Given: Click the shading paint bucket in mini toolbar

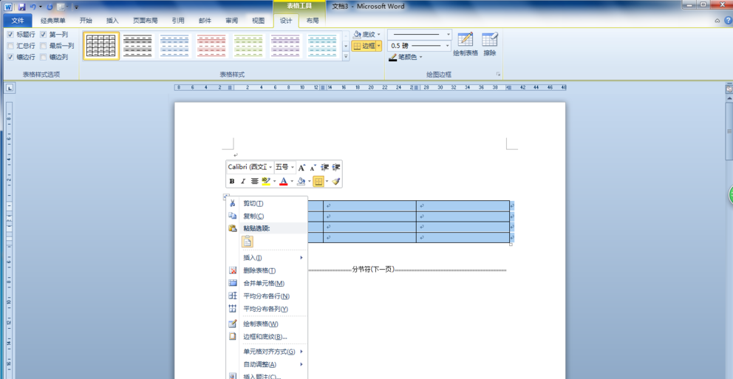Looking at the screenshot, I should pyautogui.click(x=301, y=181).
